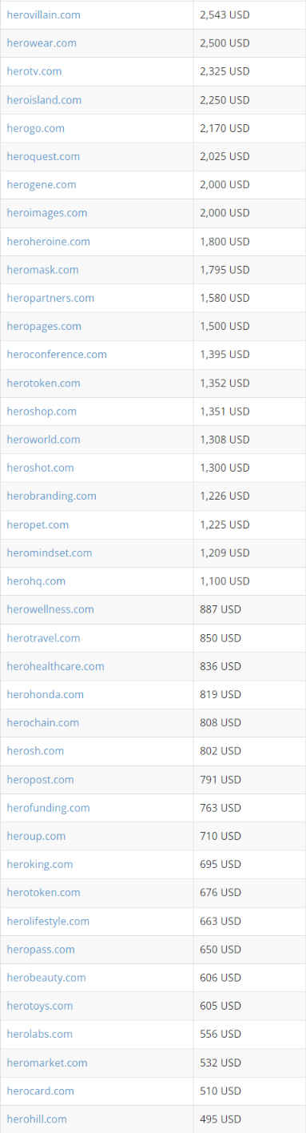This screenshot has height=1133, width=306.
Task: Click the herowear.com link
Action: (42, 42)
